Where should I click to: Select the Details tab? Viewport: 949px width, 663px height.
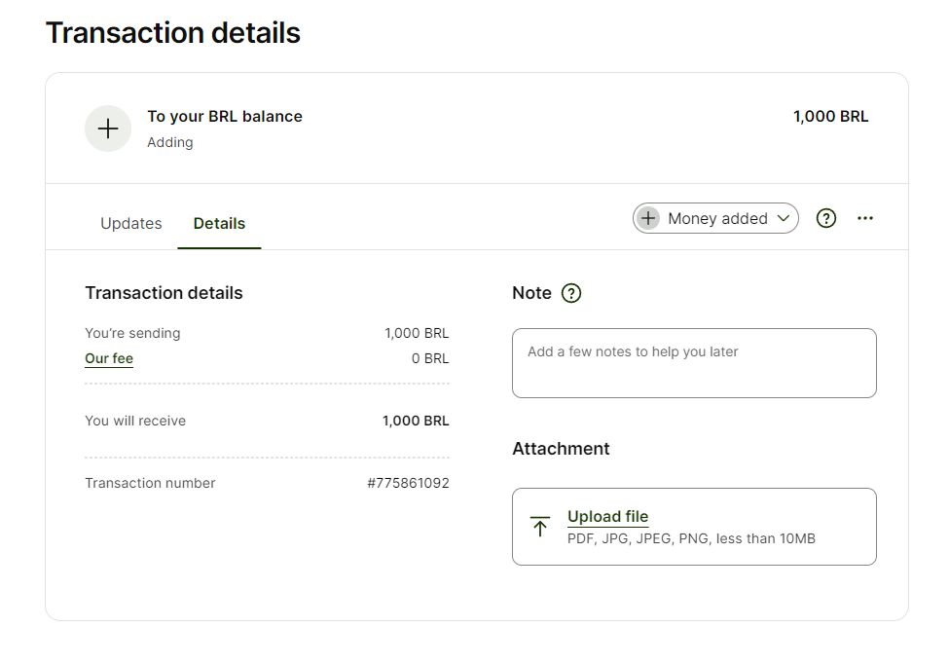tap(219, 223)
